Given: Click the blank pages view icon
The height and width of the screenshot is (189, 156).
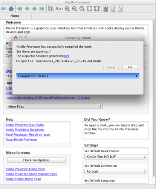Looking at the screenshot, I should [113, 9].
